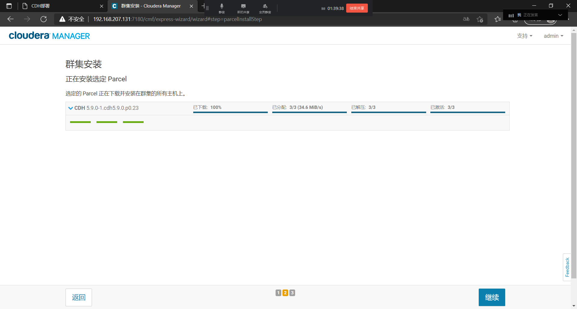The width and height of the screenshot is (577, 309).
Task: Open the 支持 dropdown menu
Action: [x=525, y=36]
